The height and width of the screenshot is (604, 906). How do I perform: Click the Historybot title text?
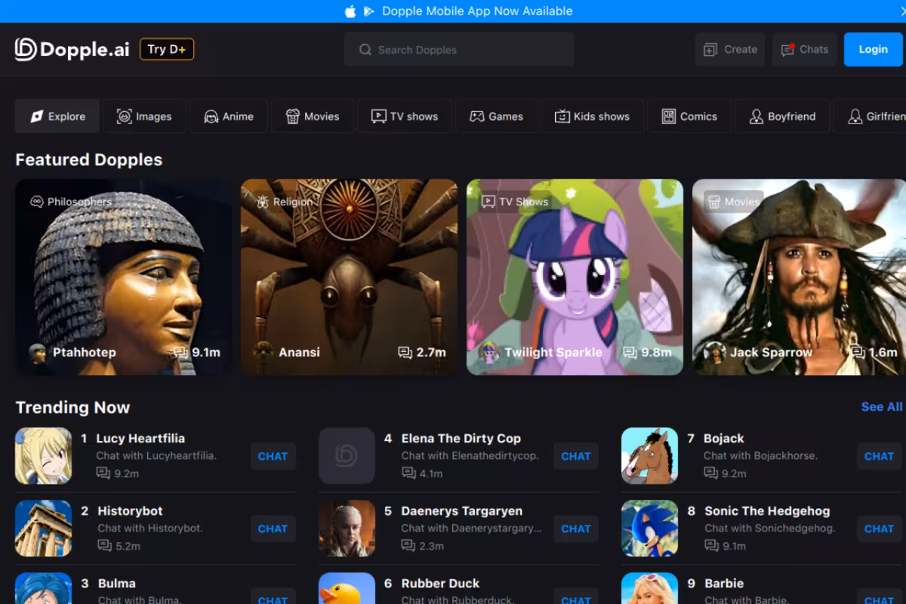pos(130,511)
